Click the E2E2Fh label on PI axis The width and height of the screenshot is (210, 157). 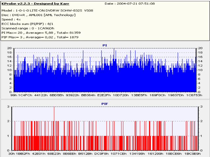(x=104, y=95)
